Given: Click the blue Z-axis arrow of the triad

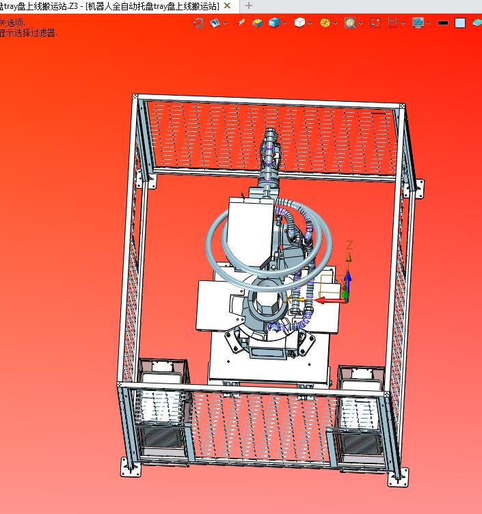Looking at the screenshot, I should 347,281.
